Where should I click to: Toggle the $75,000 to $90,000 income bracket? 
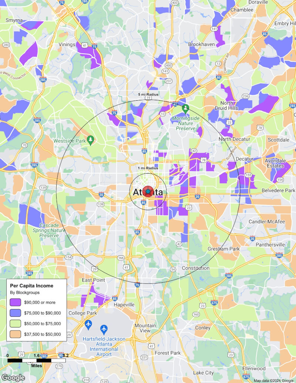[x=15, y=313]
